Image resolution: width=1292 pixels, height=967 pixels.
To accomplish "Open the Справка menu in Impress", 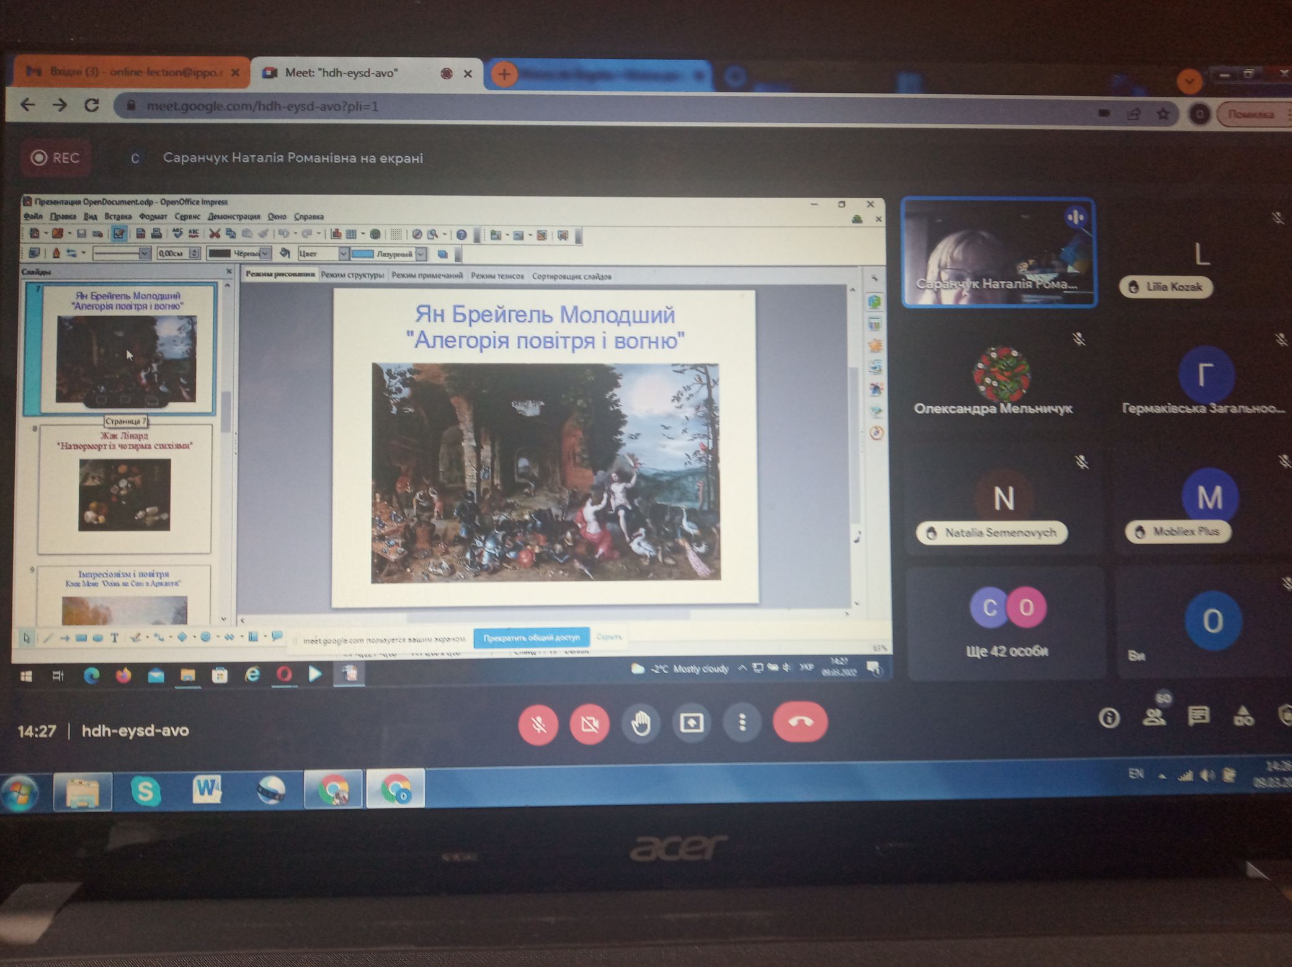I will tap(309, 216).
